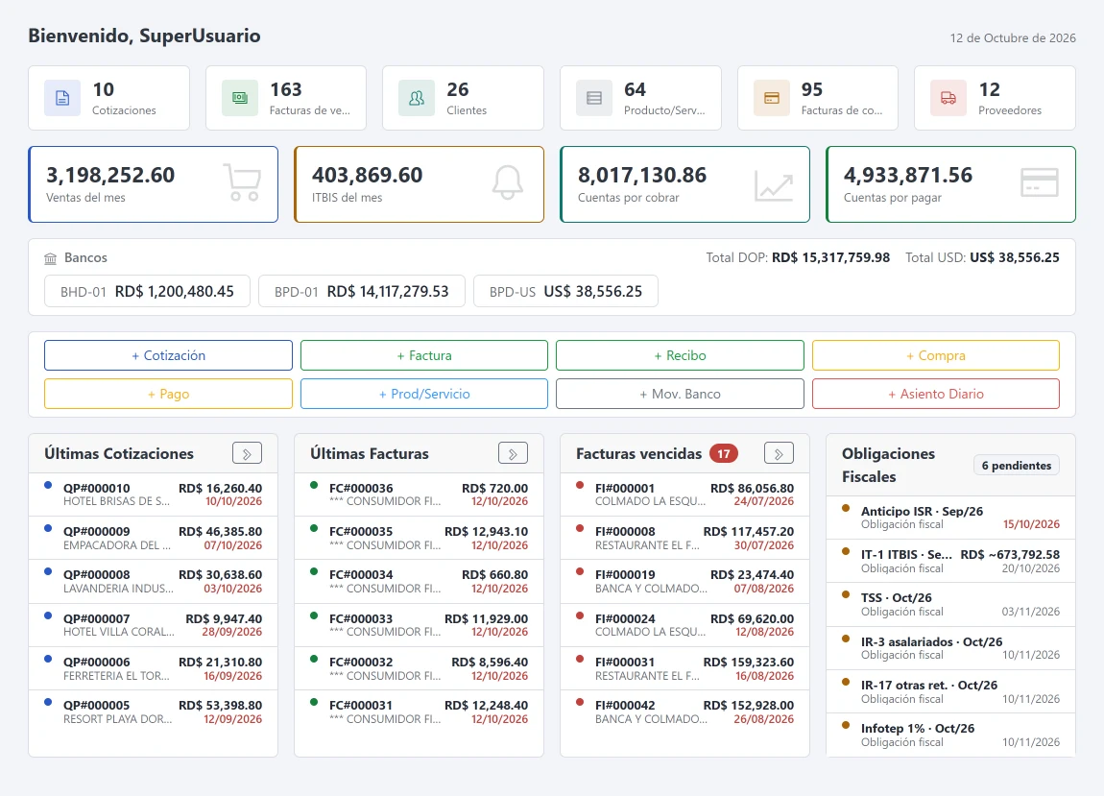Open quotation QP#000007 for Hotel Villa Coral
The height and width of the screenshot is (796, 1104).
(x=153, y=625)
